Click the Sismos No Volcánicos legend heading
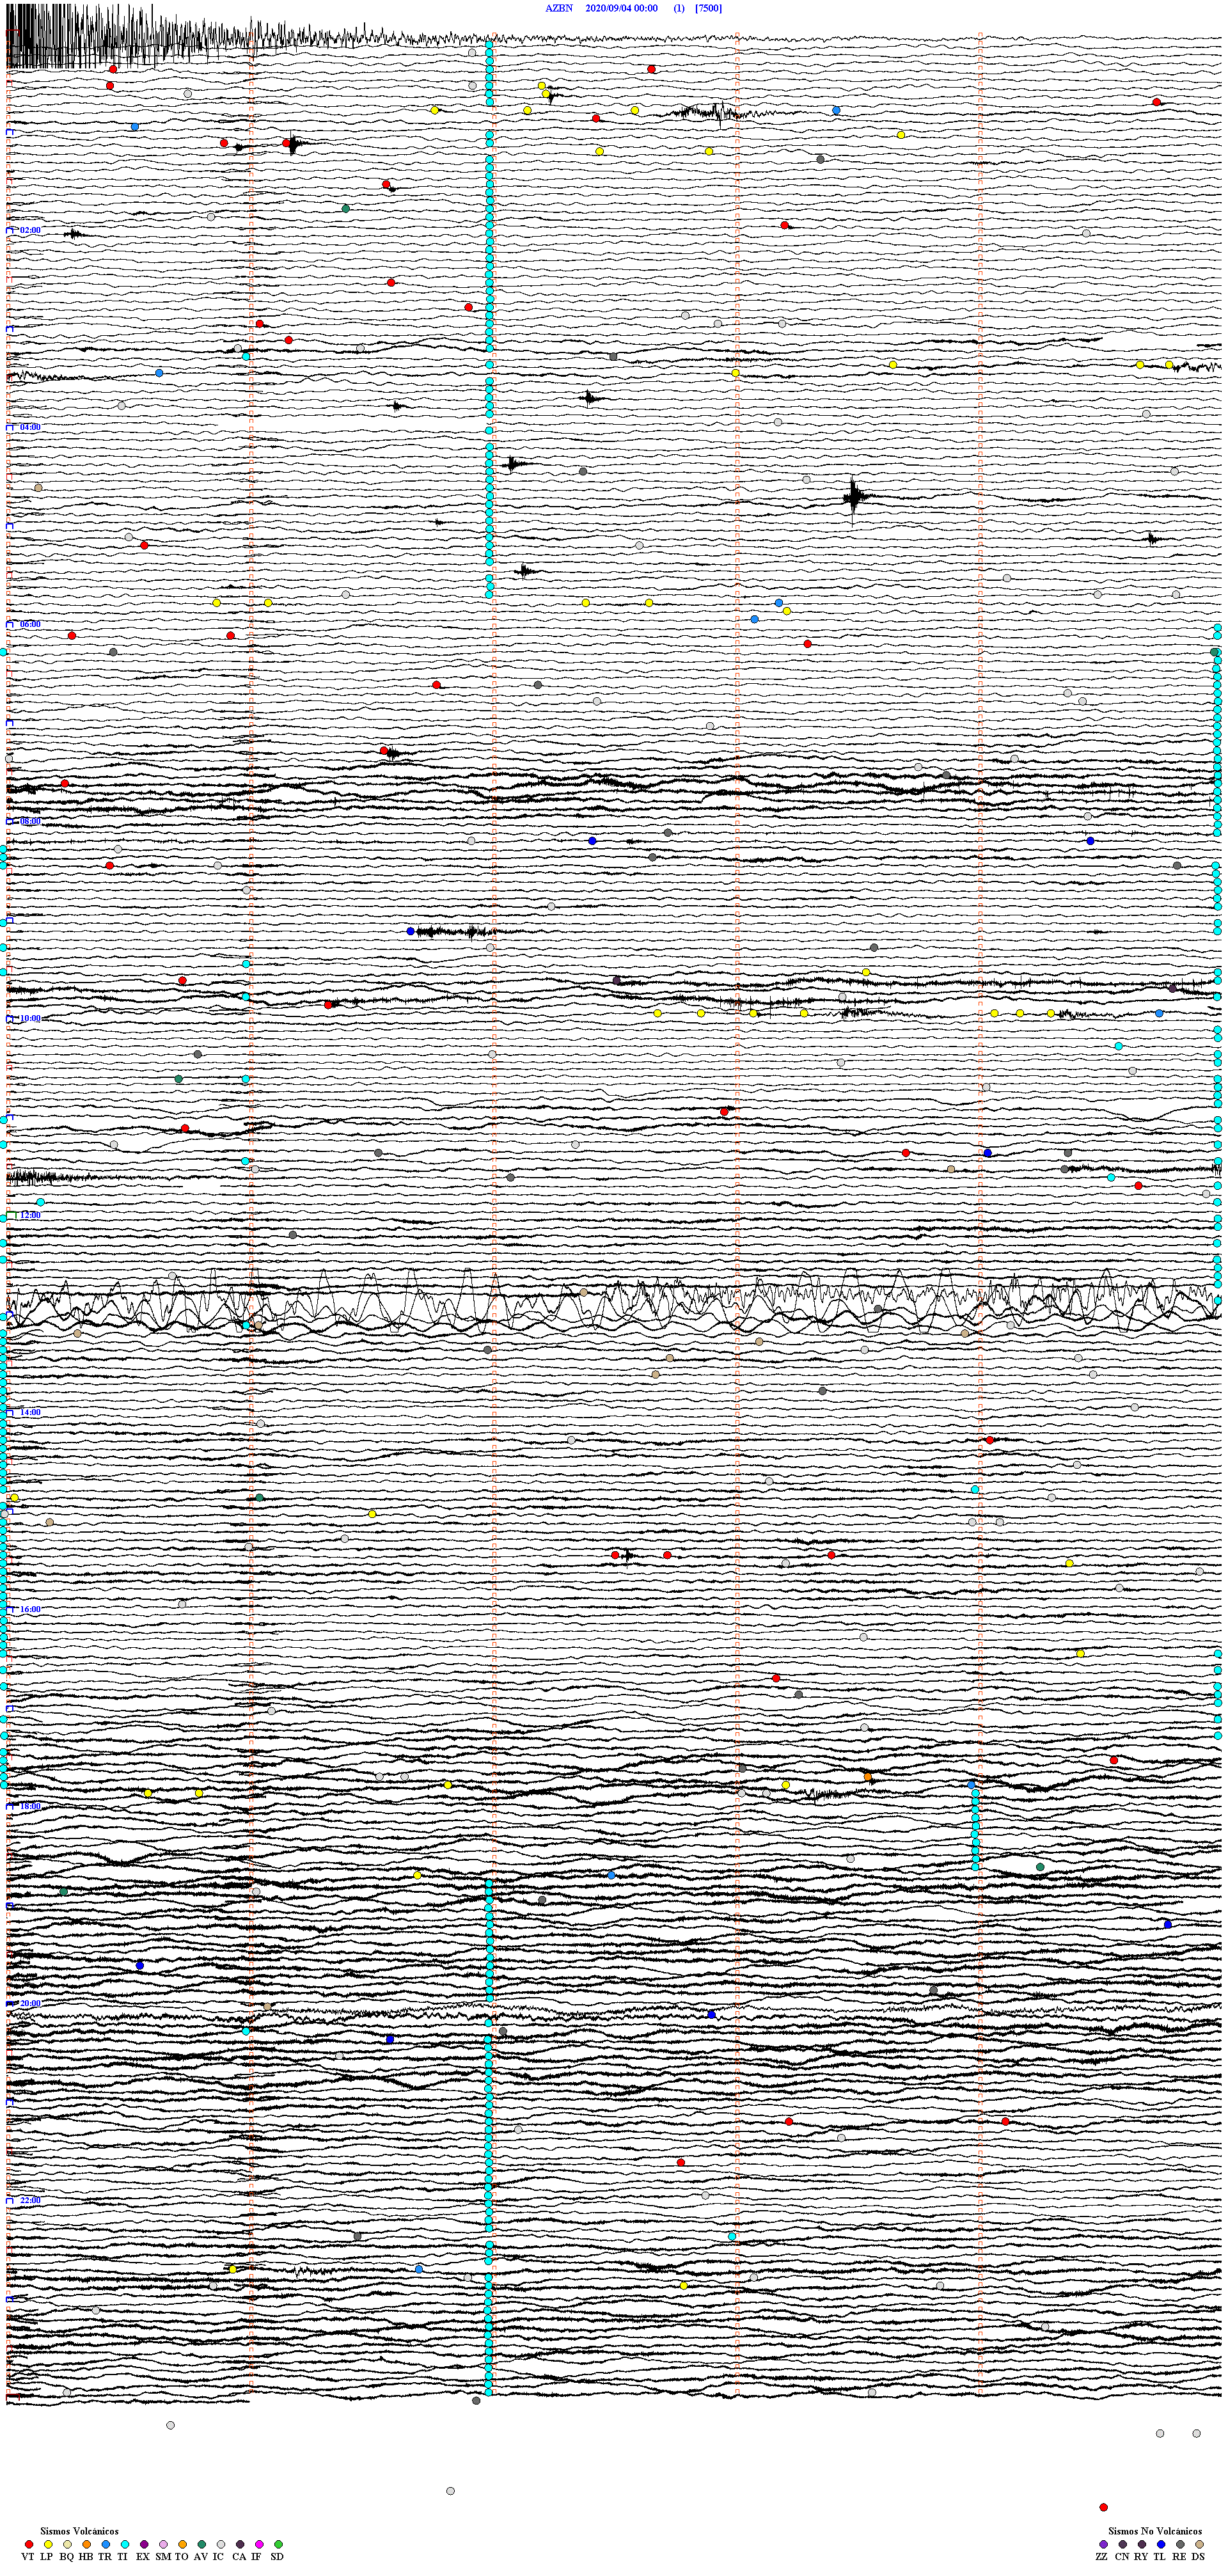 point(1155,2531)
